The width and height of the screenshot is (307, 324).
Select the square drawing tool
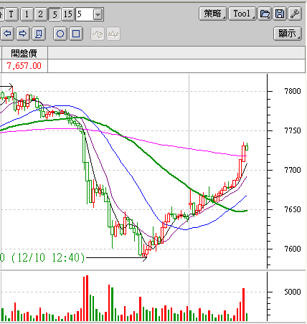pyautogui.click(x=76, y=34)
